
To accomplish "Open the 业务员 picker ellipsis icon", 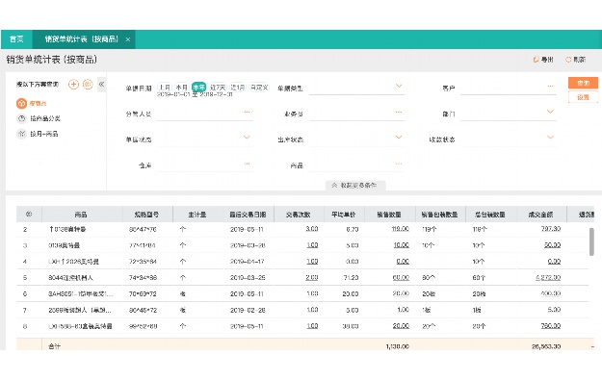I will 399,112.
